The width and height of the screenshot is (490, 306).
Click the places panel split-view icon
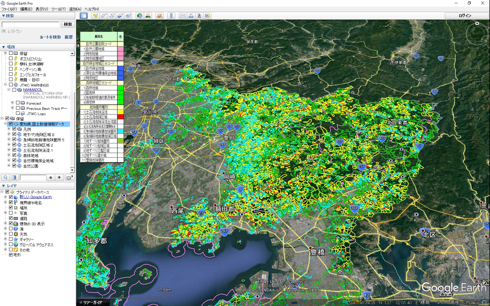point(14,177)
